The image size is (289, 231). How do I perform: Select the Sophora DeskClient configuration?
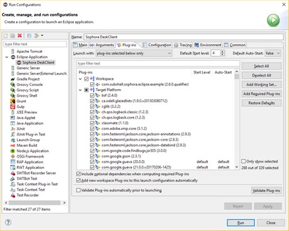tap(36, 62)
